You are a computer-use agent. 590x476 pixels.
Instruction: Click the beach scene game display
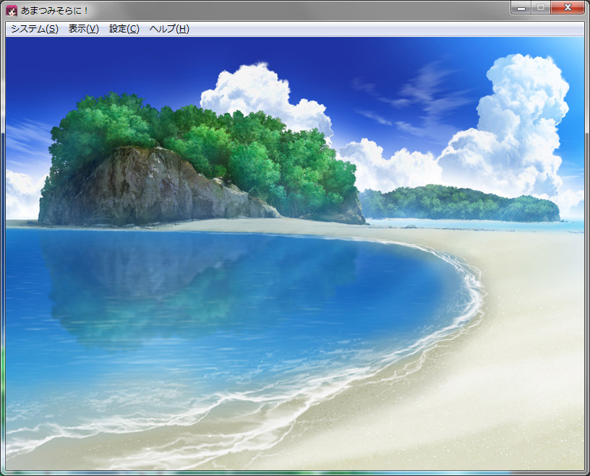[295, 254]
